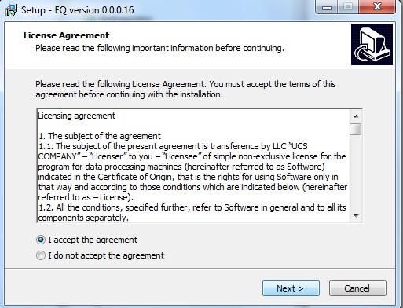Close the Setup window with X

click(x=377, y=7)
